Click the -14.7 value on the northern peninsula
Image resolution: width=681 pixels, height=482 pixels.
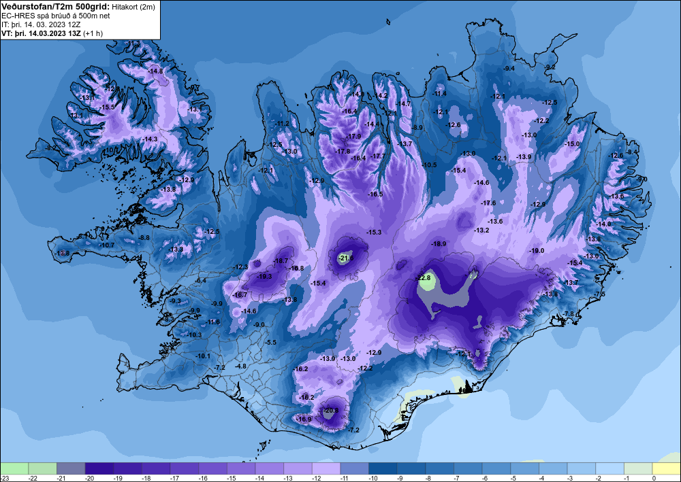point(403,103)
